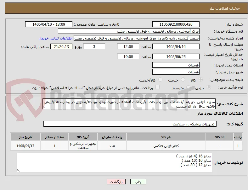The width and height of the screenshot is (248, 190).
Task: Click the request creator name field
Action: [137, 38]
